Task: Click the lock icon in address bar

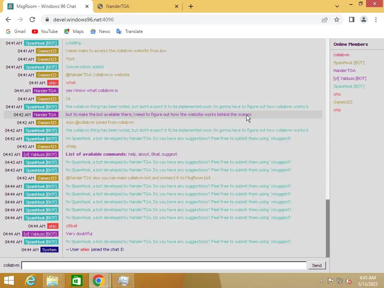Action: pyautogui.click(x=47, y=19)
